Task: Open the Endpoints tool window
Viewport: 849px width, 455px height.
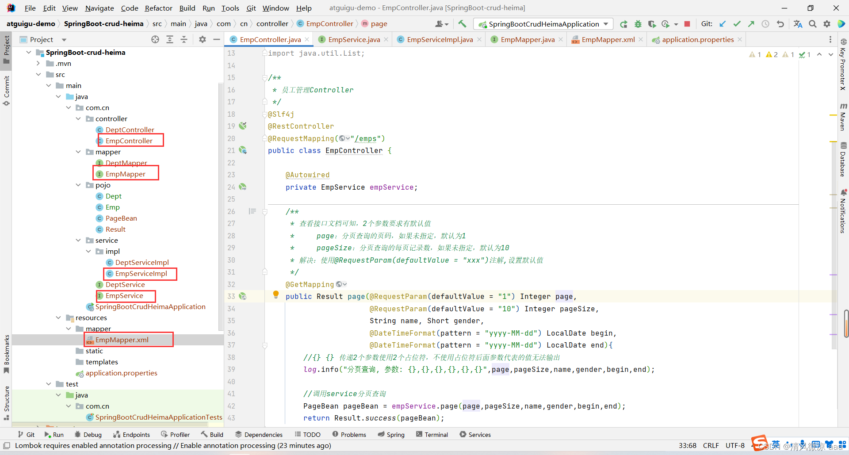Action: point(132,435)
